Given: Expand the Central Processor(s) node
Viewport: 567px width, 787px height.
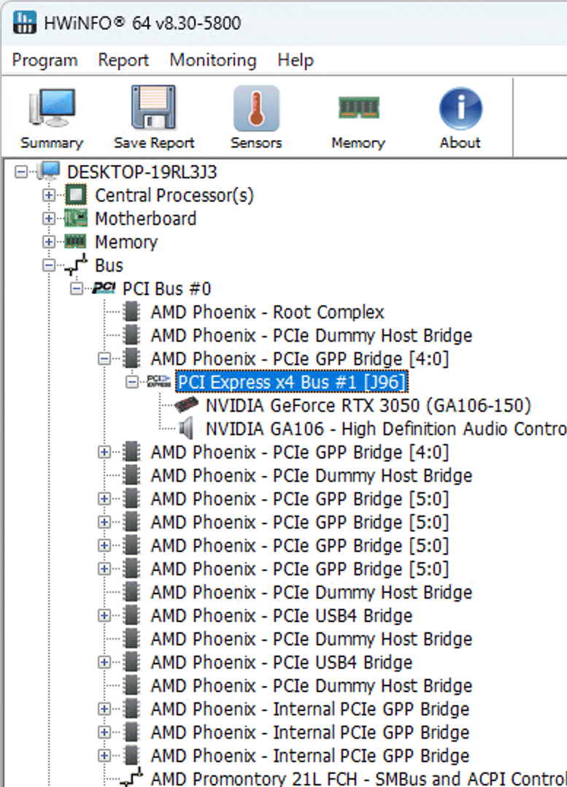Looking at the screenshot, I should point(49,196).
